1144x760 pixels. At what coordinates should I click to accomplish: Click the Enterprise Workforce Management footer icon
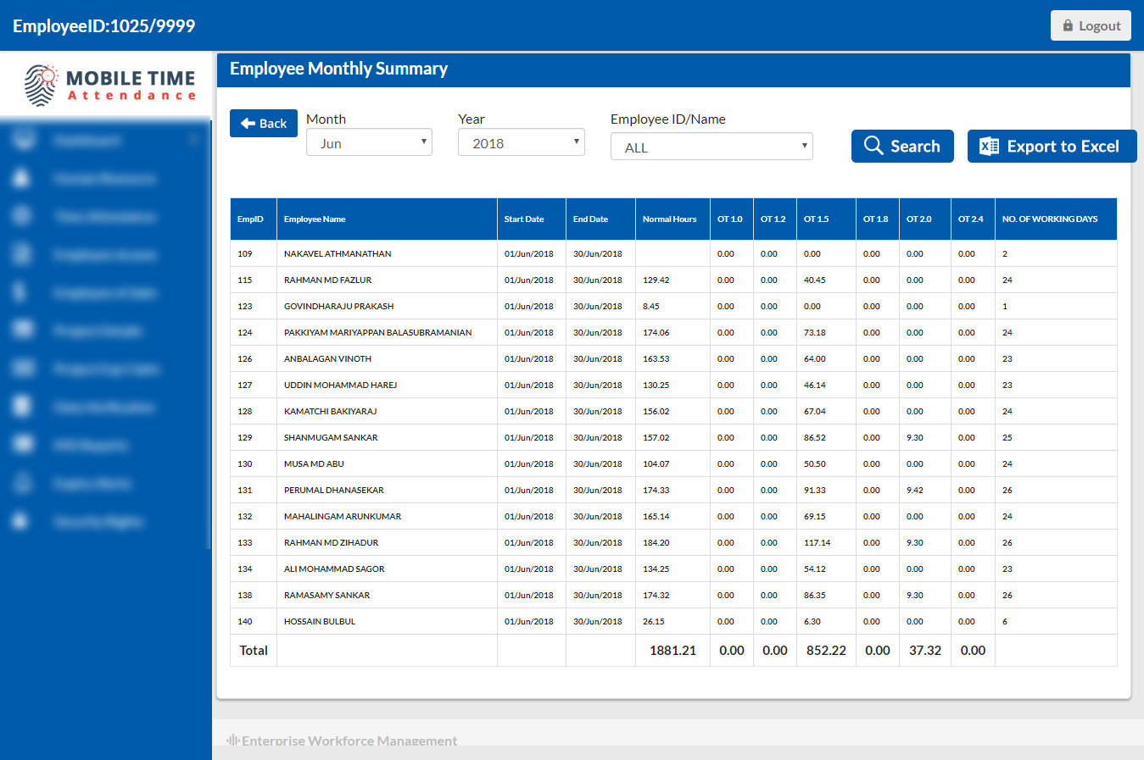tap(232, 741)
